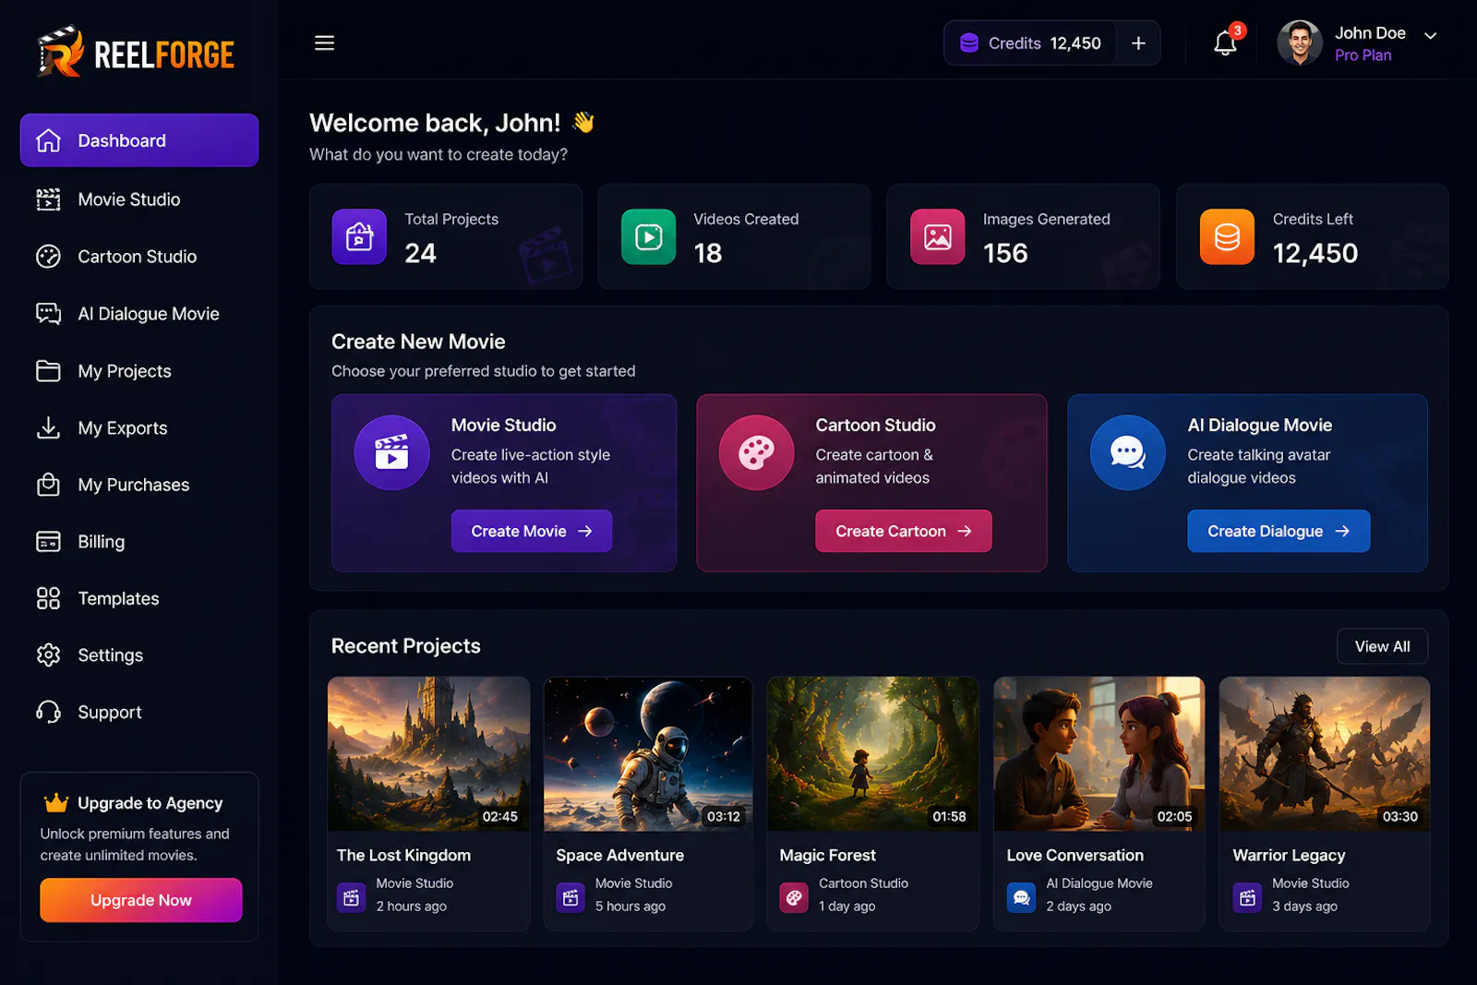The width and height of the screenshot is (1477, 985).
Task: Click the "02:45" duration badge
Action: click(x=499, y=816)
